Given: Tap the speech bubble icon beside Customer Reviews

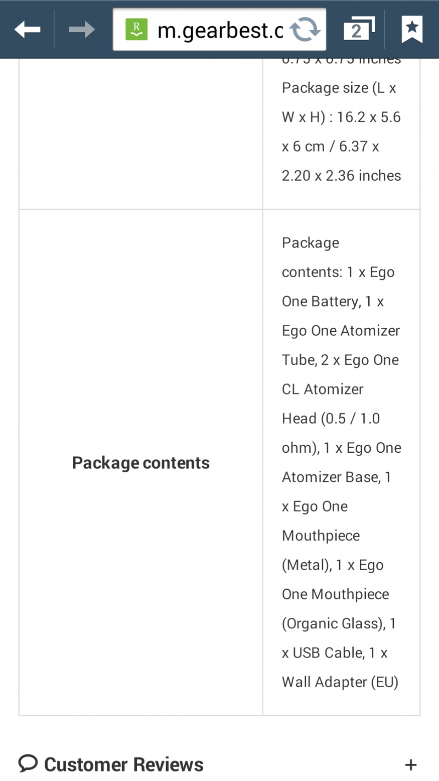Looking at the screenshot, I should click(x=28, y=763).
